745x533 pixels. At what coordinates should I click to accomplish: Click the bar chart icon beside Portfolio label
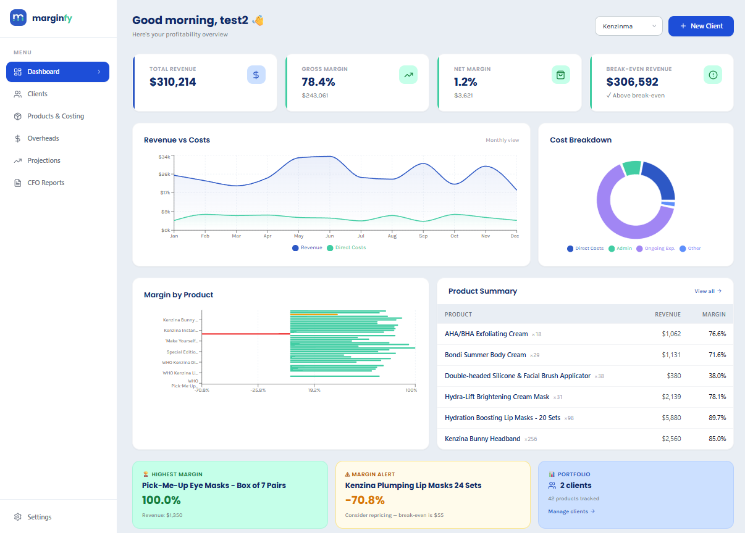tap(552, 474)
